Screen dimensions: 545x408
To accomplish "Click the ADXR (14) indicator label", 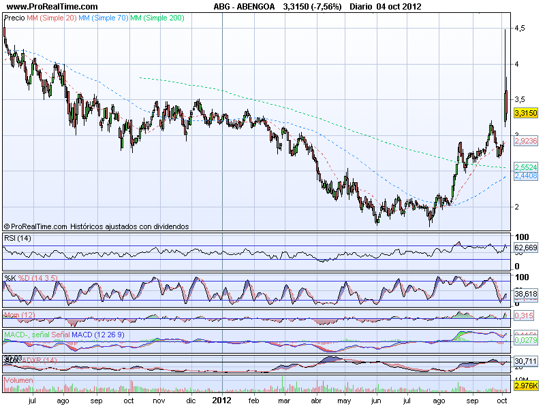I will pos(39,360).
